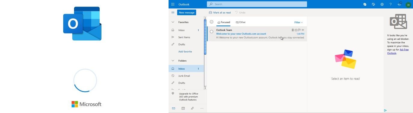The height and width of the screenshot is (113, 413).
Task: Compose with New message button
Action: tap(187, 13)
